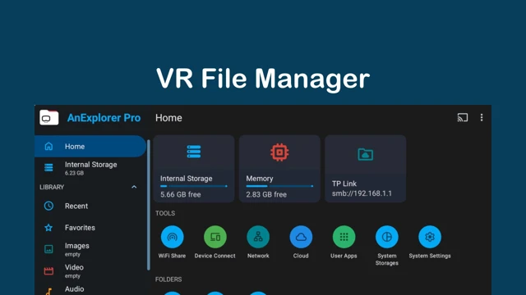Viewport: 526px width, 295px height.
Task: Open the TP Link network share card
Action: pos(365,169)
